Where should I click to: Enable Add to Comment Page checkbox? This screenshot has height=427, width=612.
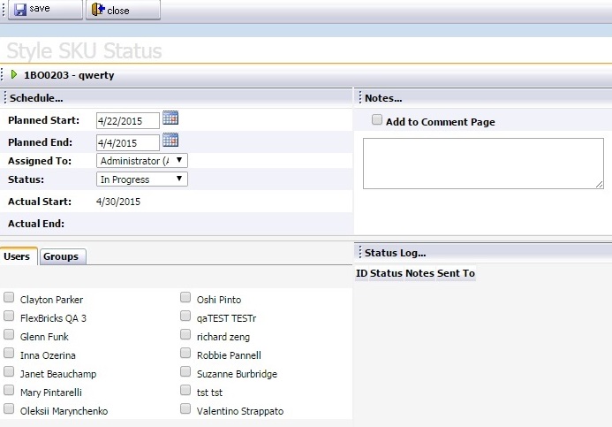pos(377,119)
